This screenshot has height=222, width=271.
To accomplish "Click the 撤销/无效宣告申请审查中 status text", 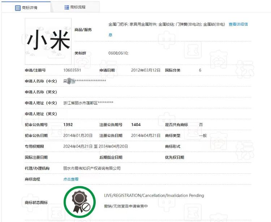I will coord(126,206).
